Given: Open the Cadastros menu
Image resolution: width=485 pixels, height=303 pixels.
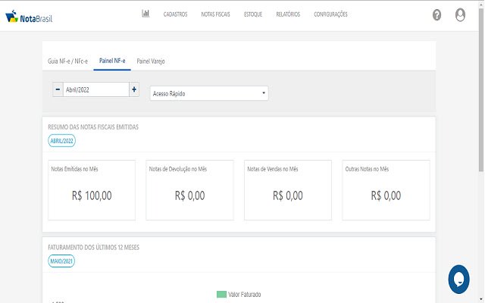Looking at the screenshot, I should coord(175,14).
